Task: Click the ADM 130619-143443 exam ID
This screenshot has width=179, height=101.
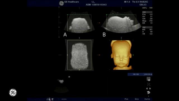Action: [96, 5]
